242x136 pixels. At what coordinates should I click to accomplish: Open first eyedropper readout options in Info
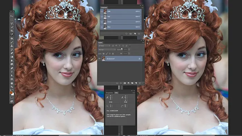[108, 97]
